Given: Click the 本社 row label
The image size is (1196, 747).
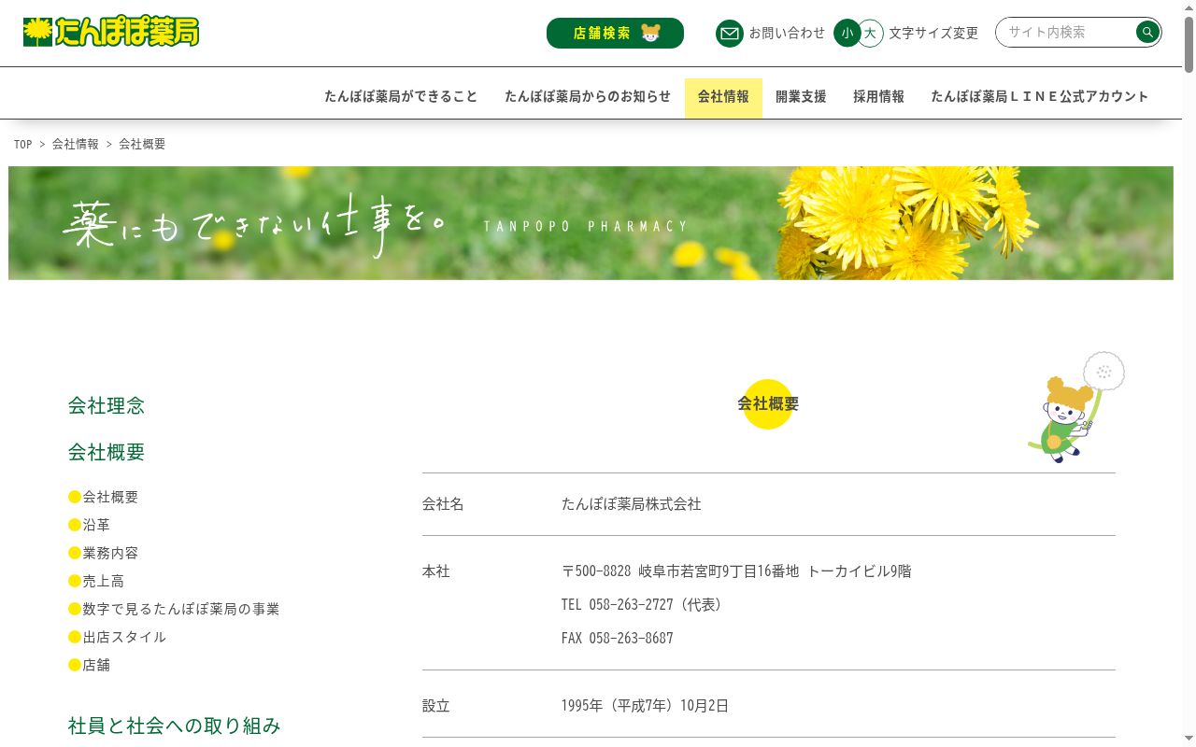Looking at the screenshot, I should 436,571.
